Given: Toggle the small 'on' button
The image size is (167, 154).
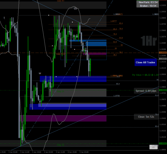Looking at the screenshot, I should [x=153, y=147].
